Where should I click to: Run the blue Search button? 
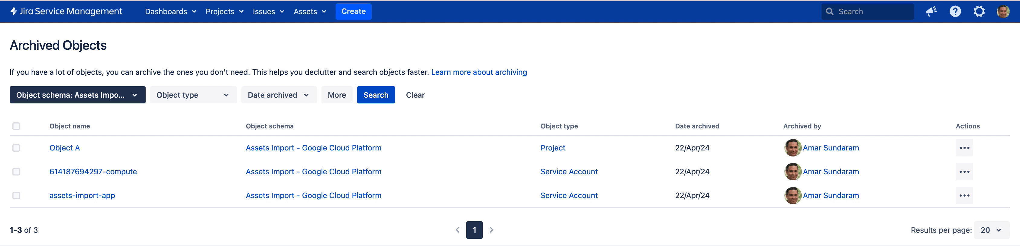[376, 95]
